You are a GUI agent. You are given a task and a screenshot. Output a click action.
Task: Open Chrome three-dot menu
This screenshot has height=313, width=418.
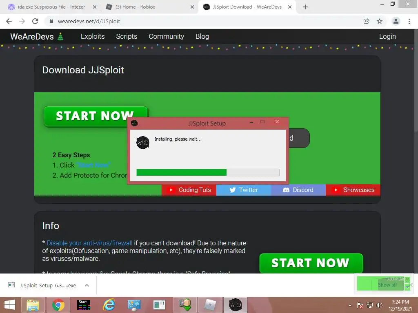pos(409,21)
